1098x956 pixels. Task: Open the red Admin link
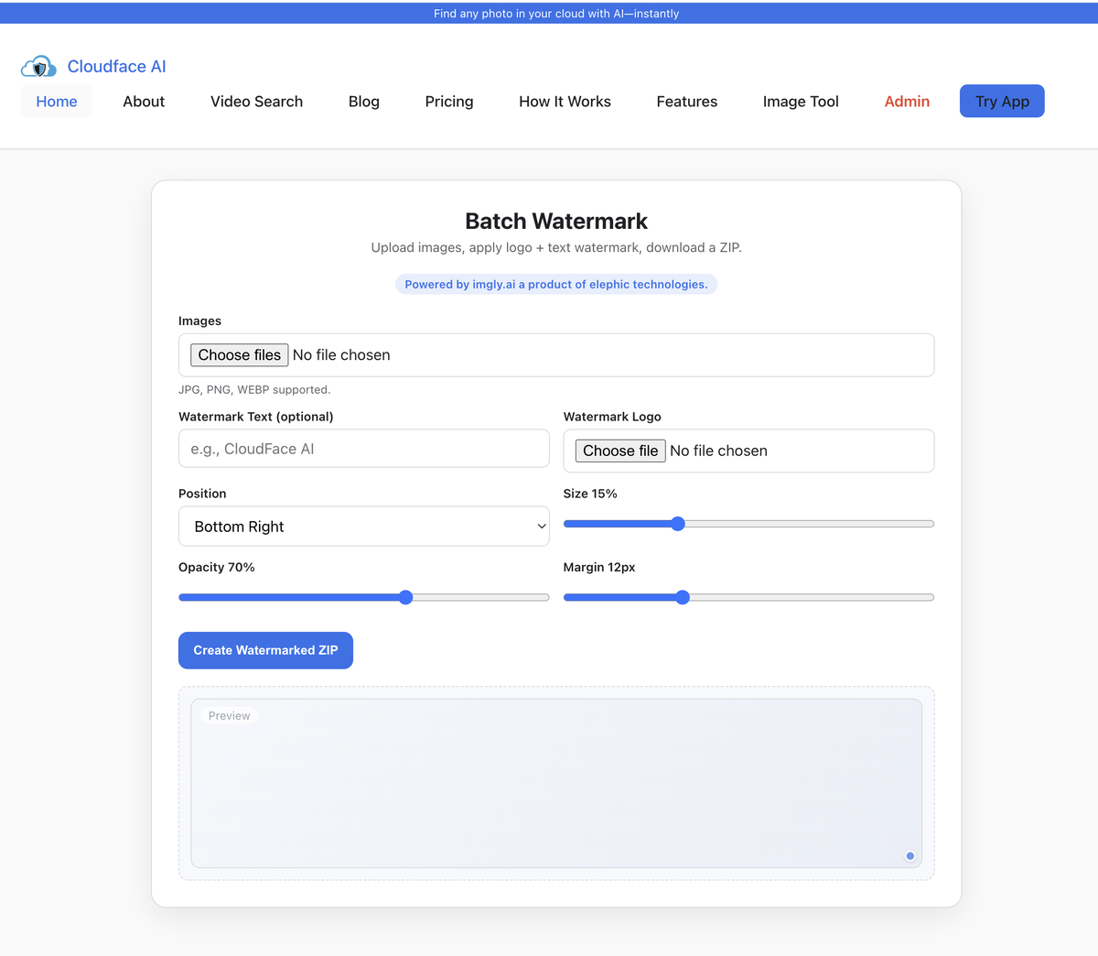[907, 102]
